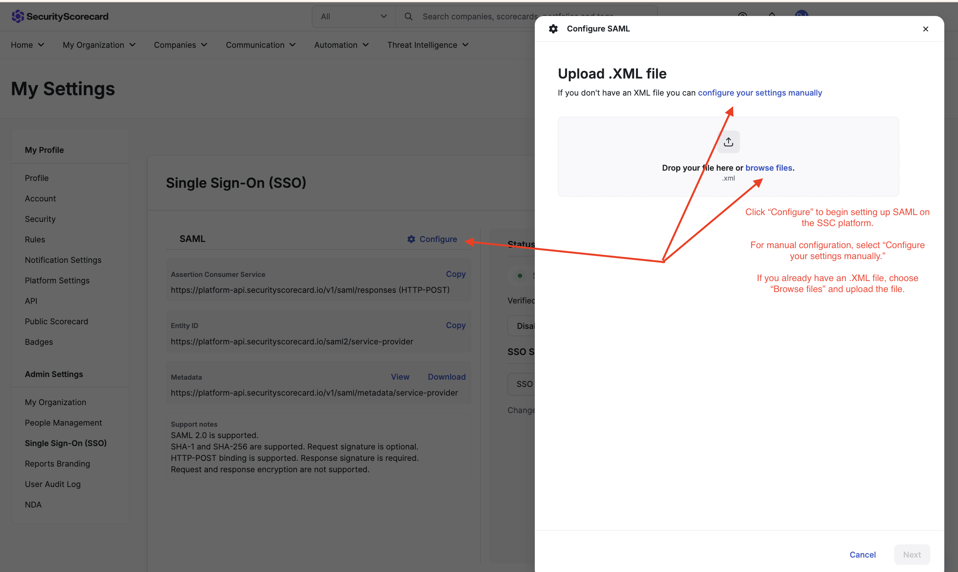The image size is (958, 572).
Task: Click configure your settings manually link
Action: (x=760, y=93)
